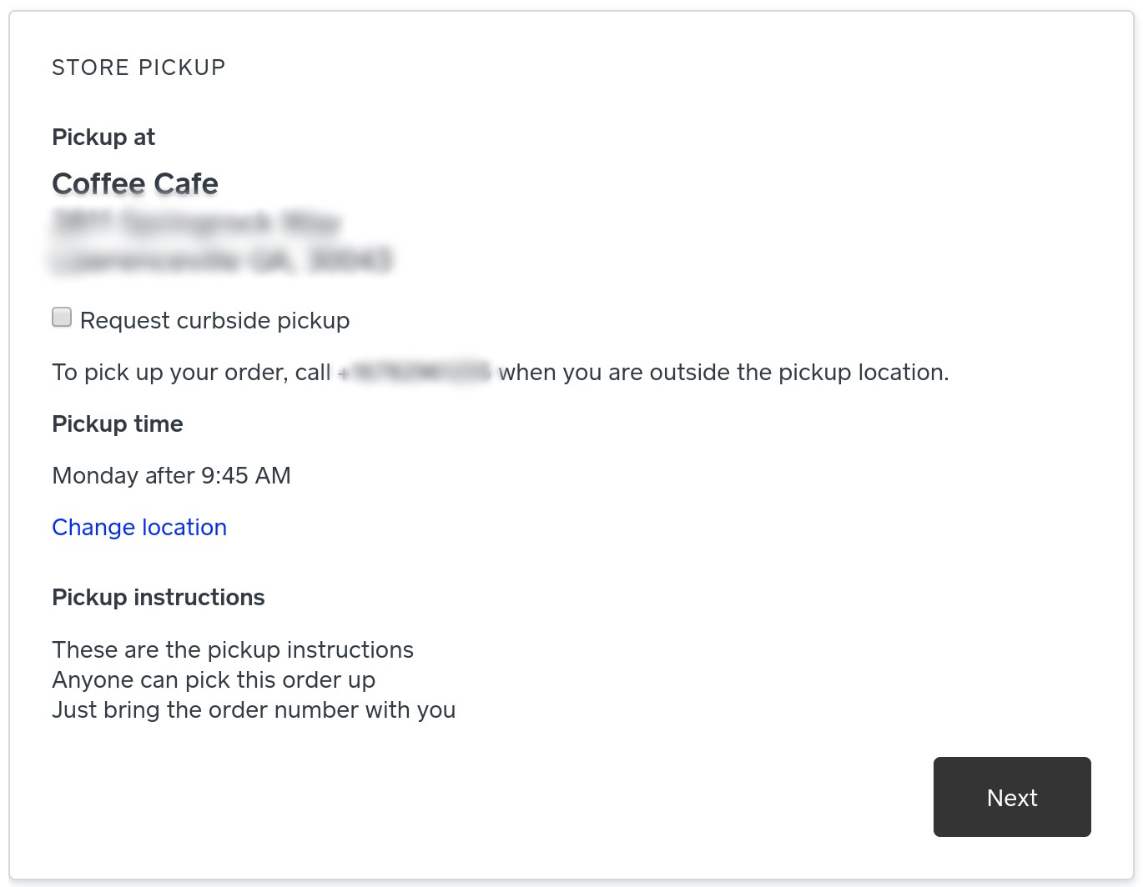Screen dimensions: 1143x887
Task: Click the blurred phone number
Action: [415, 373]
